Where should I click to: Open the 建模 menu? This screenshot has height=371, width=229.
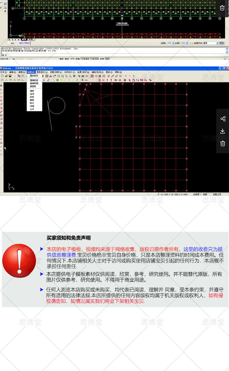point(22,72)
